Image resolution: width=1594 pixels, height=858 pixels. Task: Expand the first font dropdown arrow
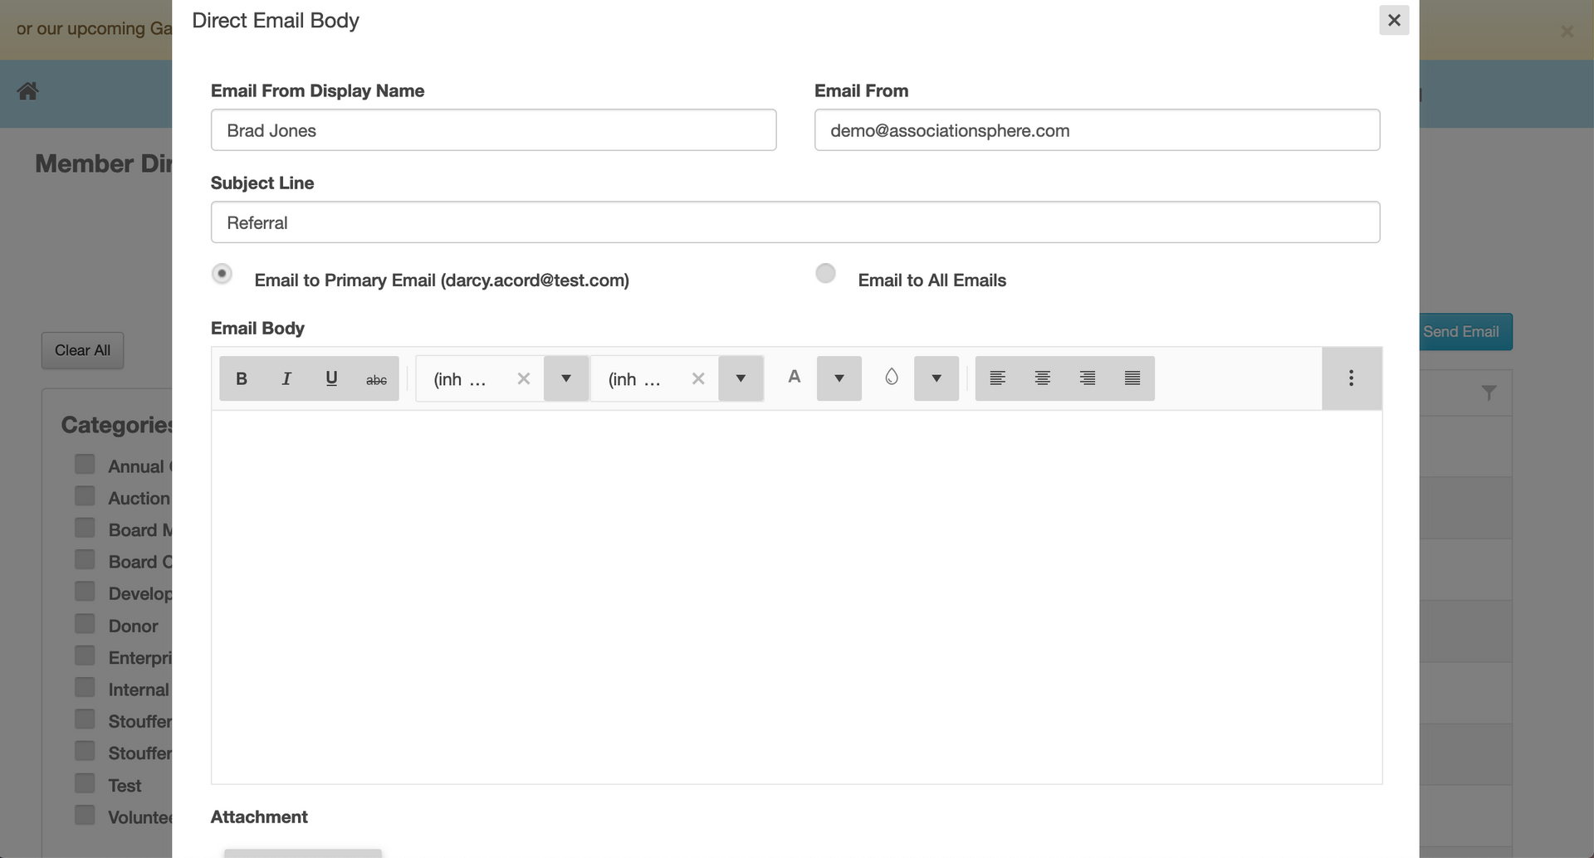click(x=566, y=378)
